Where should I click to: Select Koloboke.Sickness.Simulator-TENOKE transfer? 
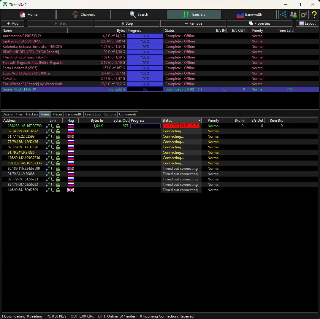160,47
